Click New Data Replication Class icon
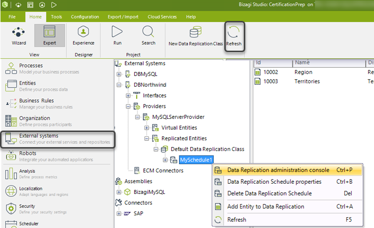The image size is (374, 228). (x=196, y=32)
